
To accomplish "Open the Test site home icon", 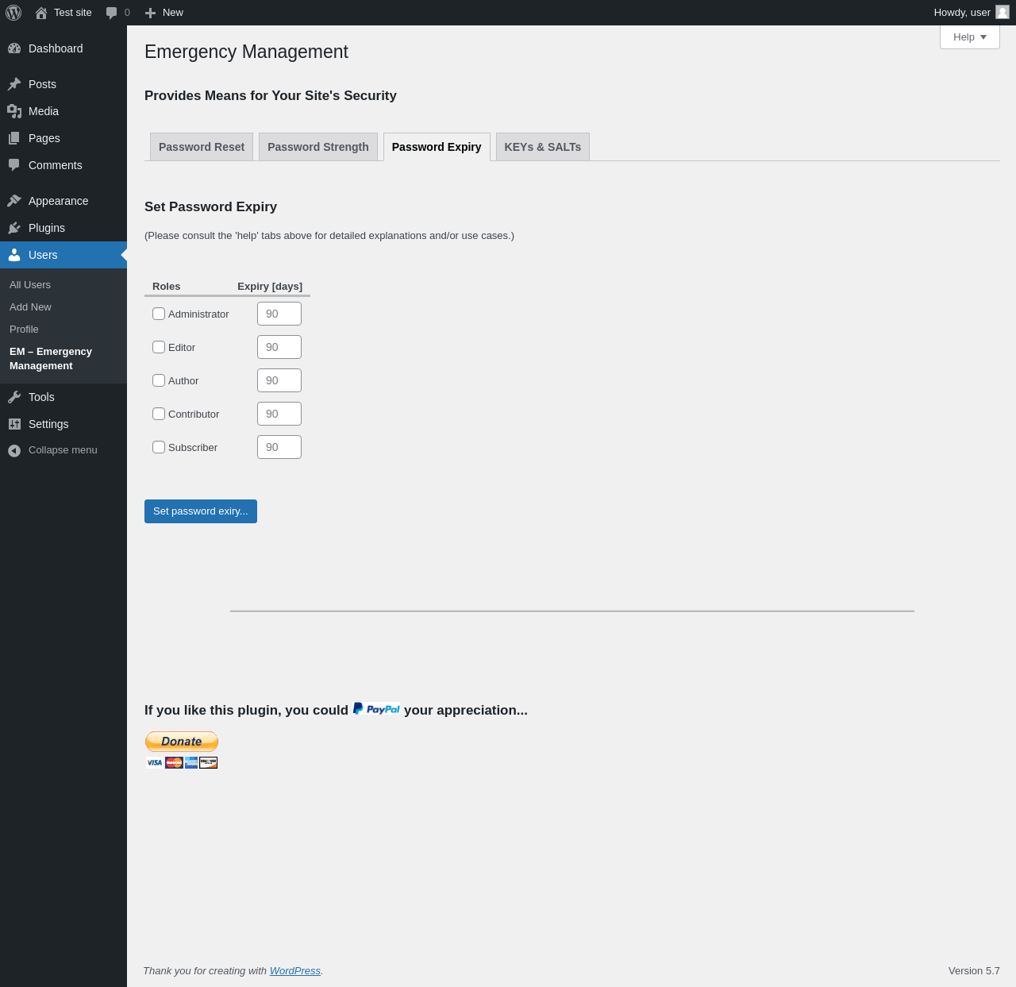I will pos(41,13).
